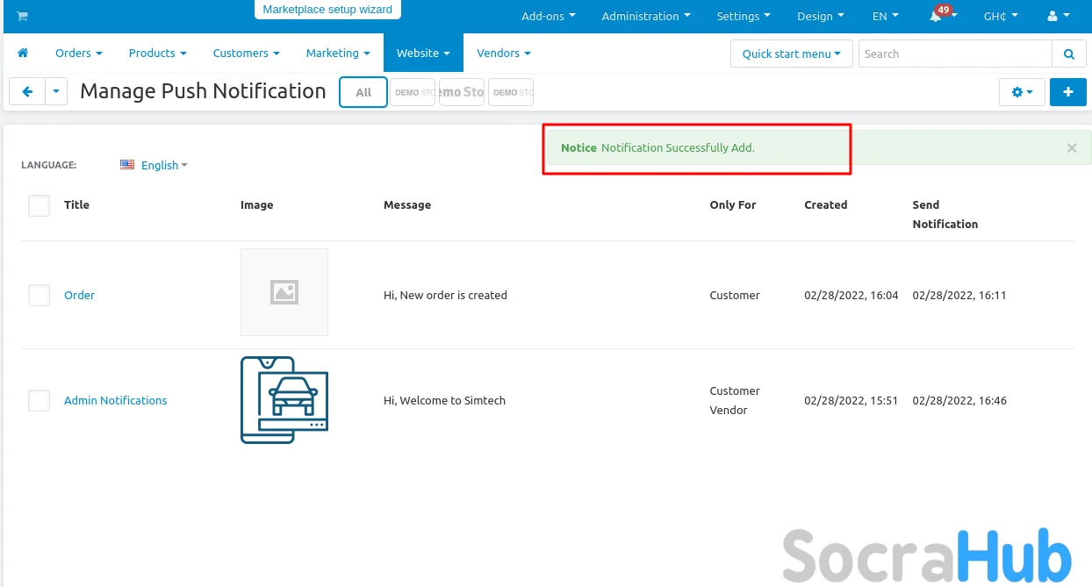Dismiss the success notice with X
This screenshot has width=1092, height=587.
click(x=1071, y=148)
